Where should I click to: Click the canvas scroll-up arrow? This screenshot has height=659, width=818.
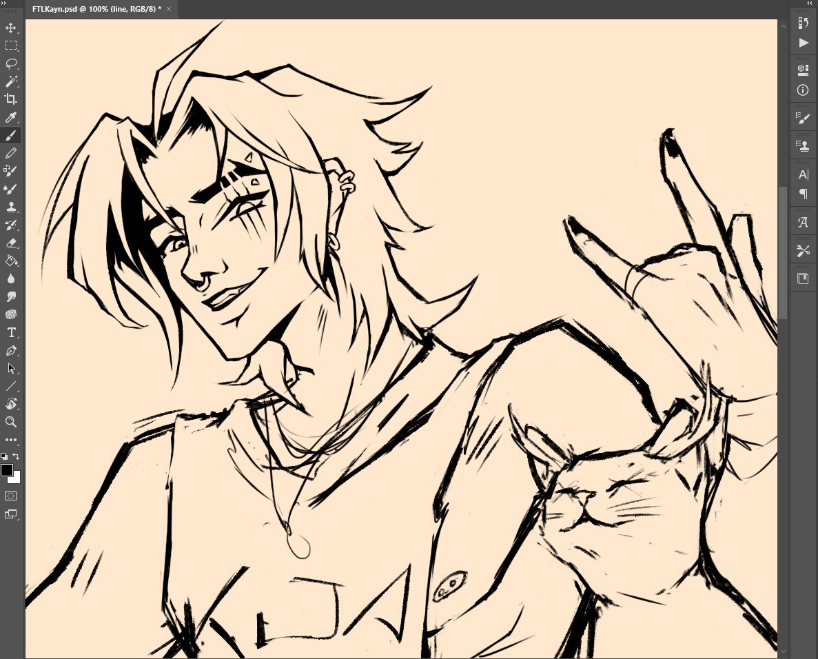click(x=783, y=25)
